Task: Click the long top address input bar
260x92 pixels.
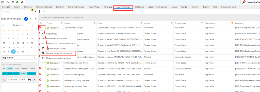Action: [133, 2]
